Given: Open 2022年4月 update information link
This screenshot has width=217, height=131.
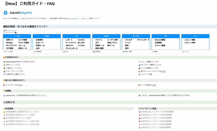Looking at the screenshot, I should coord(157,115).
